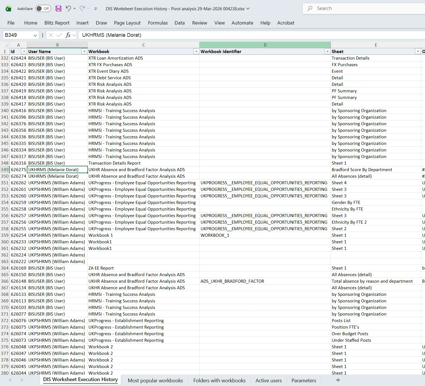Open the Id column filter dropdown
The image size is (425, 386).
click(x=24, y=52)
